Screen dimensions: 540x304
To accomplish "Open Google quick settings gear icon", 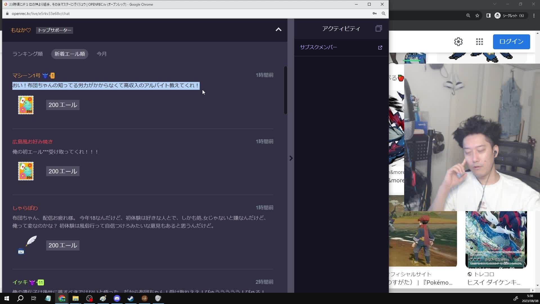I will (x=458, y=42).
